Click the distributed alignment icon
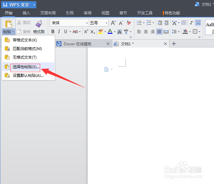Viewport: 214px width, 184px height. coord(166,32)
